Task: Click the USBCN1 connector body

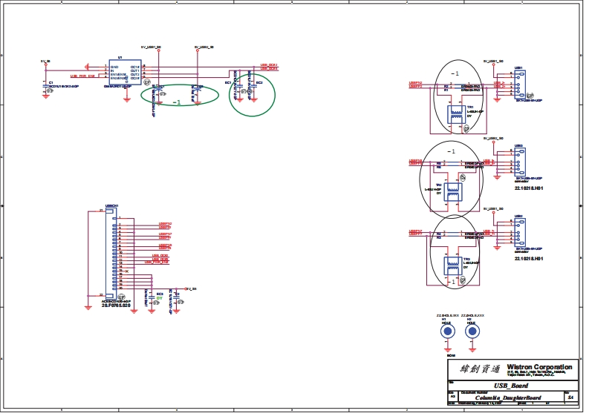Action: point(110,252)
